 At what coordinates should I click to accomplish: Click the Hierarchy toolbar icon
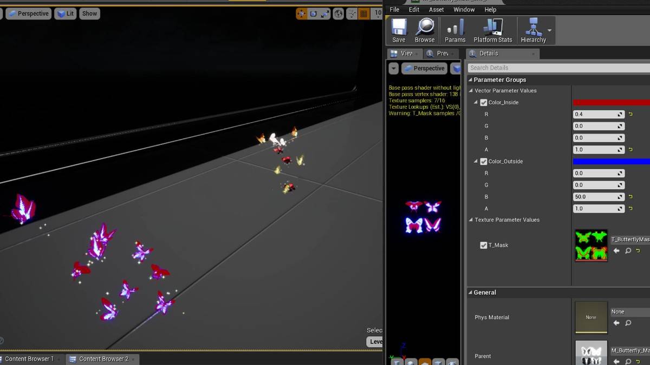point(533,30)
